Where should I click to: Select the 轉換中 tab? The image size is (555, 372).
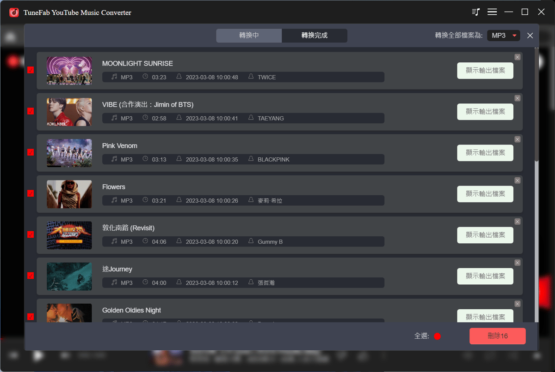tap(249, 35)
